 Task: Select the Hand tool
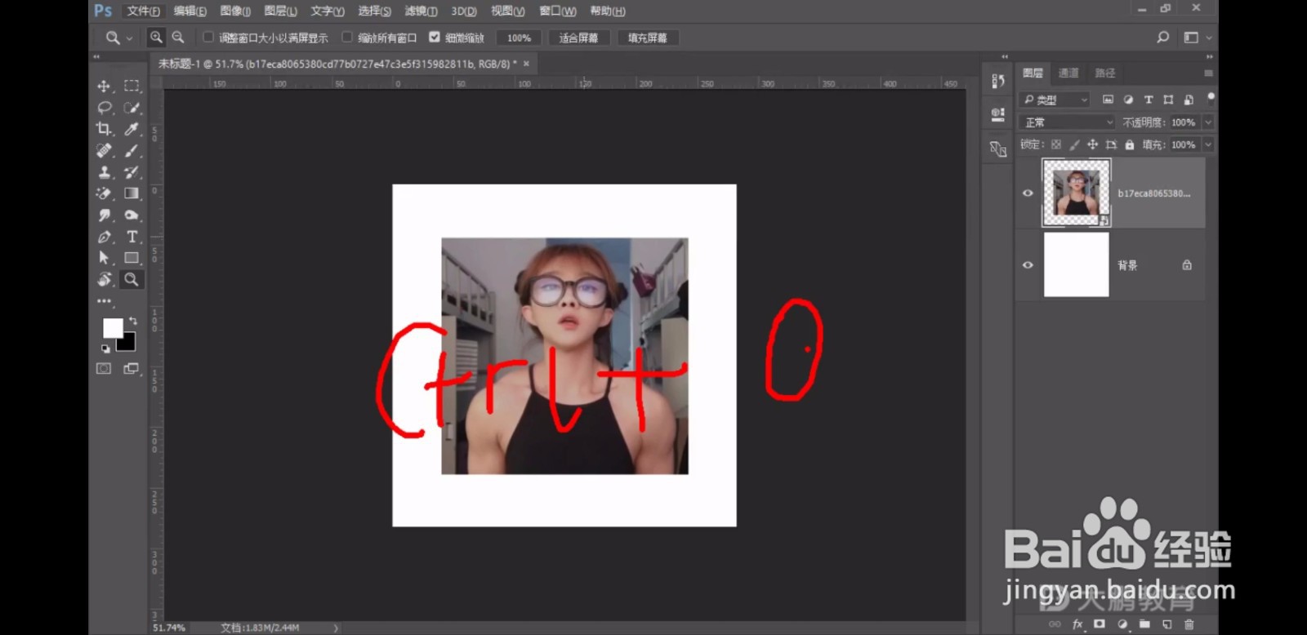(x=104, y=279)
